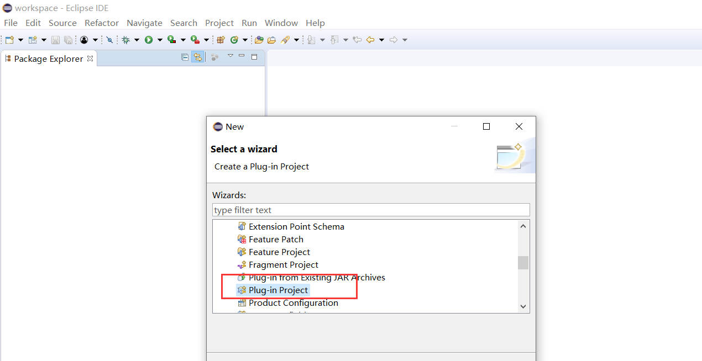Open the Edit menu
Viewport: 702px width, 361px height.
33,23
